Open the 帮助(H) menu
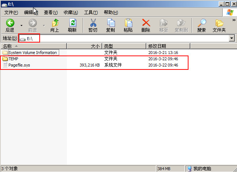Viewport: 237px width, 172px height. (x=111, y=12)
